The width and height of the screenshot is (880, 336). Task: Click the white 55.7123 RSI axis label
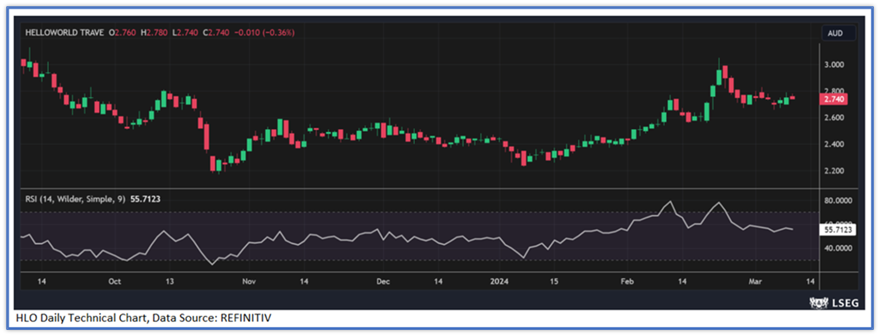[x=838, y=230]
